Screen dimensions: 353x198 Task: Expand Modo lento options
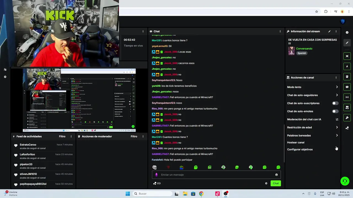coord(337,87)
